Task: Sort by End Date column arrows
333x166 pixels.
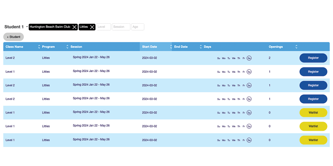Action: click(200, 47)
